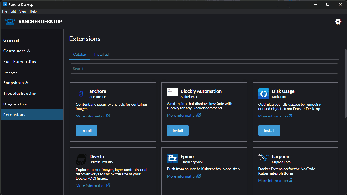Image resolution: width=347 pixels, height=195 pixels.
Task: Open the Help menu
Action: click(33, 11)
